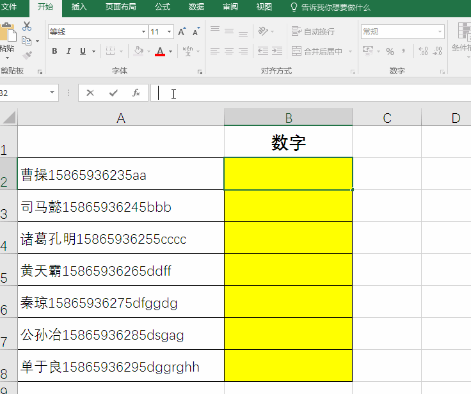Align text to vertical middle

pyautogui.click(x=229, y=31)
